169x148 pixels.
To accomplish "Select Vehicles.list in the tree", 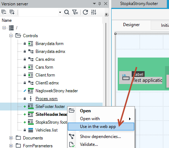I will (46, 130).
